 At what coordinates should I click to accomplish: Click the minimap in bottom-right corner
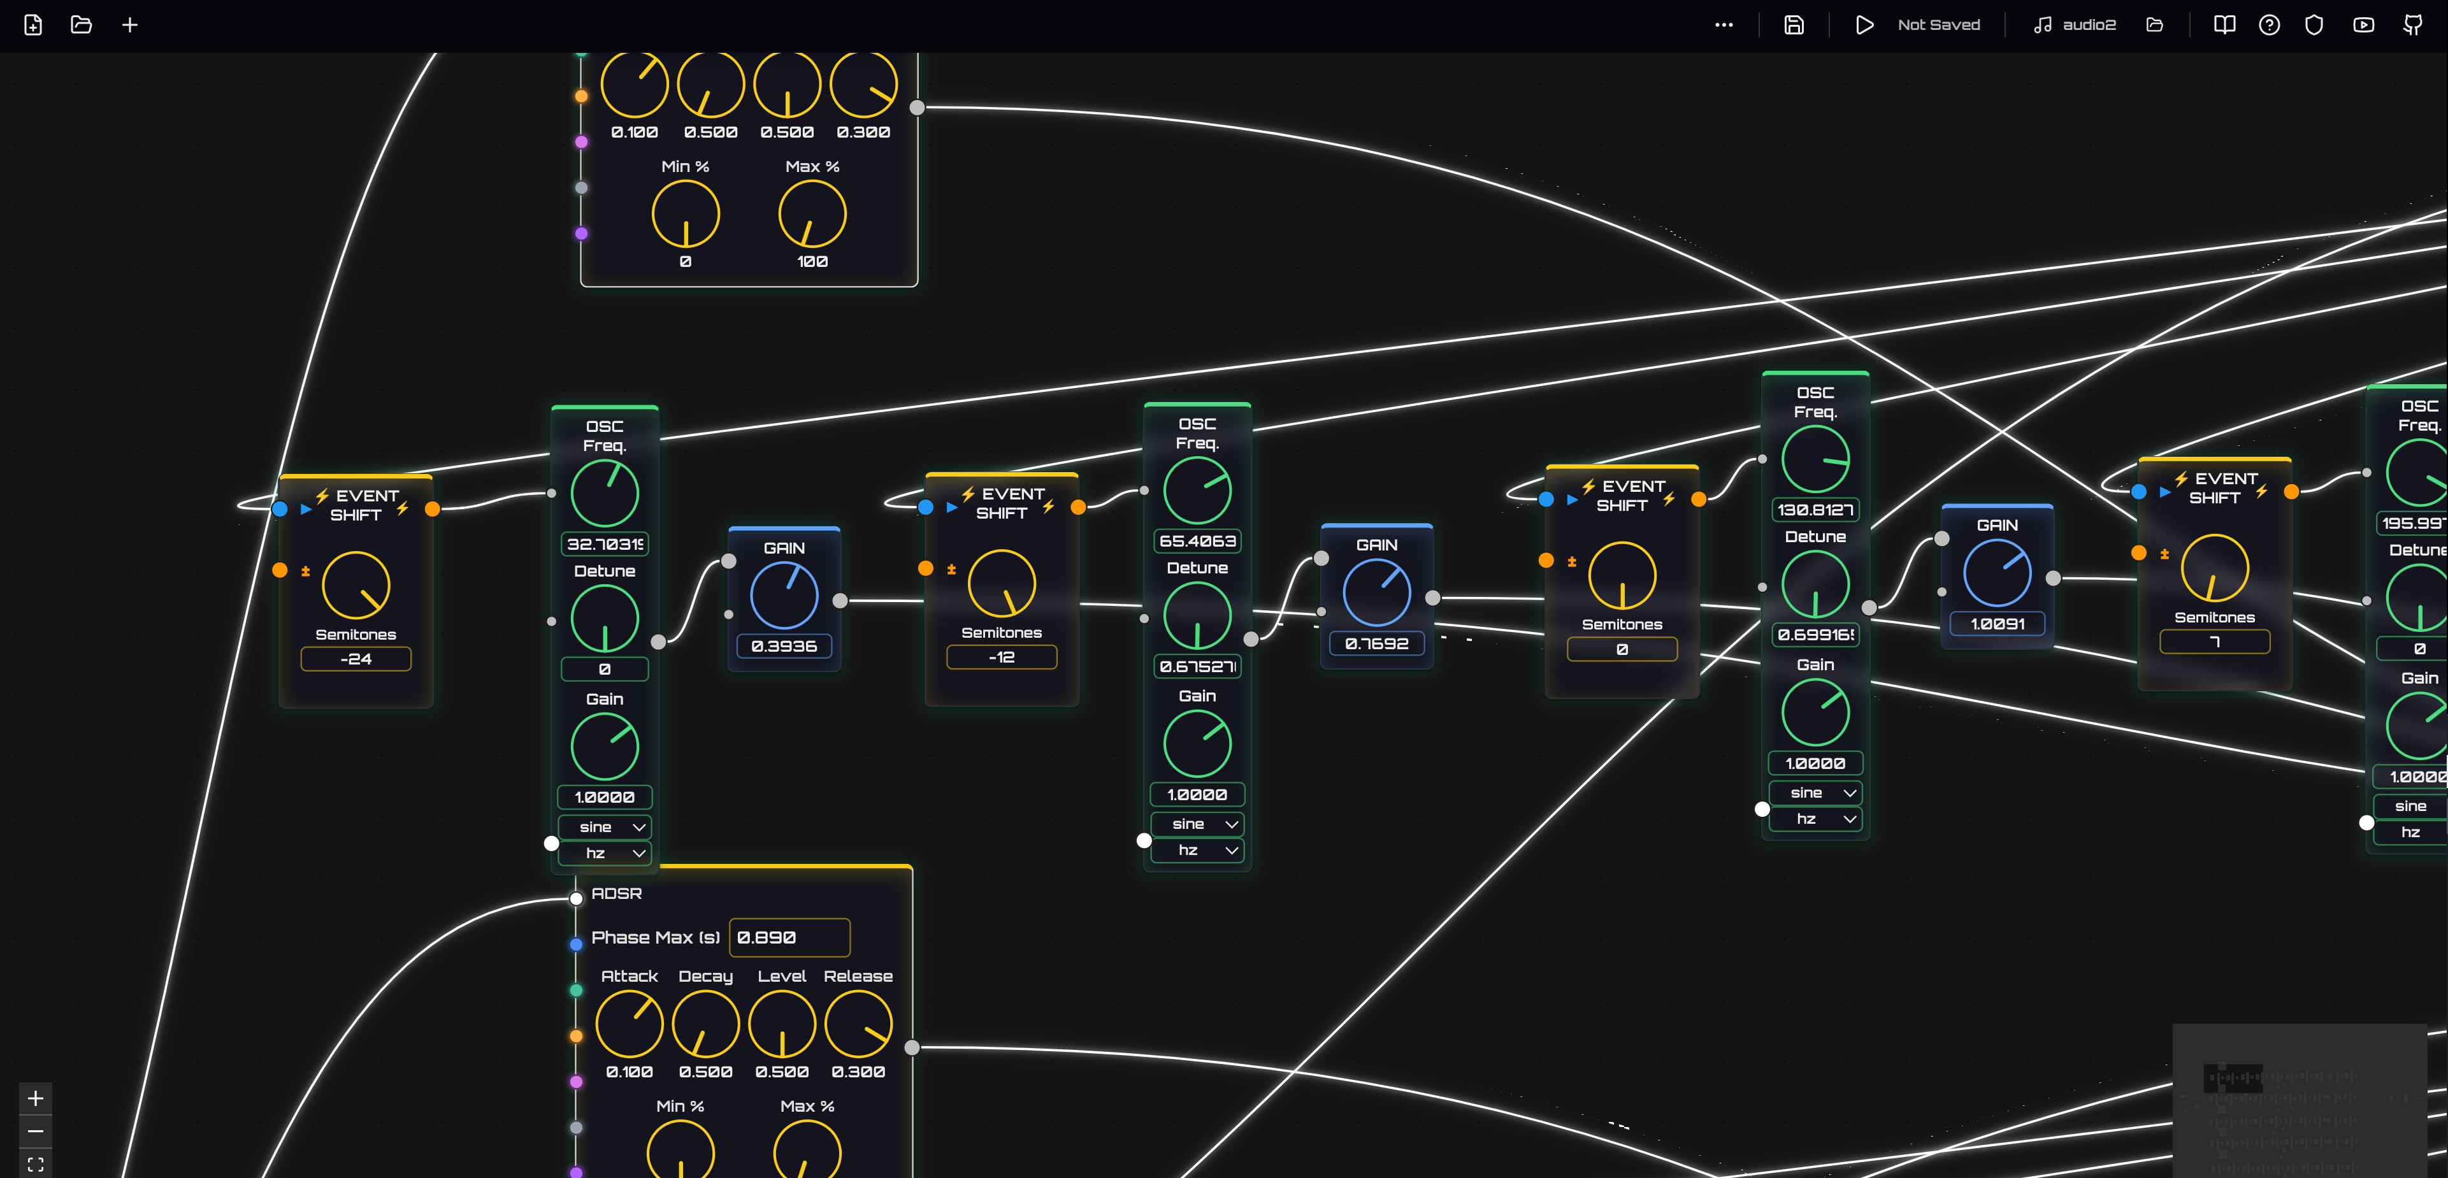point(2301,1100)
